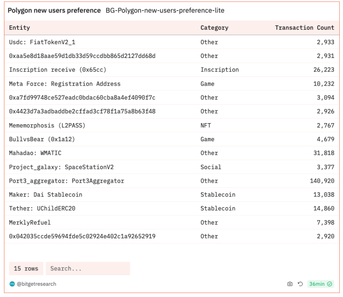Sort by Category column header
Screen dimensions: 343x297
pos(214,28)
